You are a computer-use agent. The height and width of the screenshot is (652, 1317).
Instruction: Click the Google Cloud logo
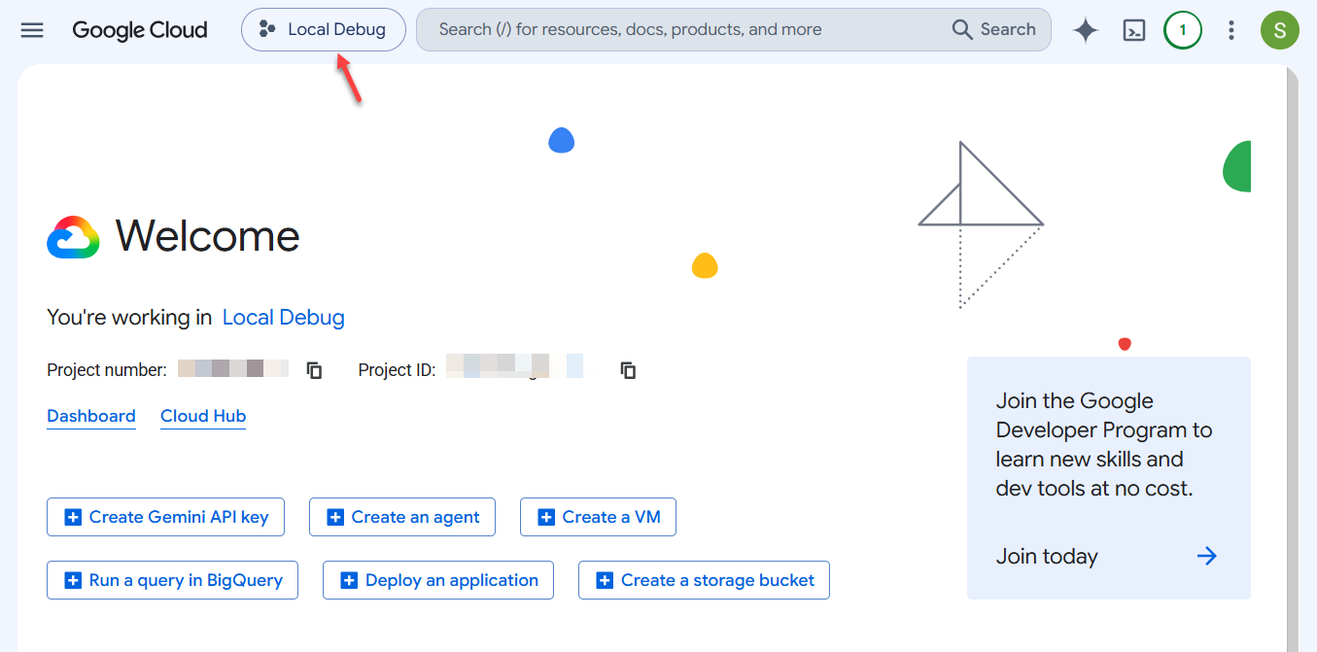(140, 30)
